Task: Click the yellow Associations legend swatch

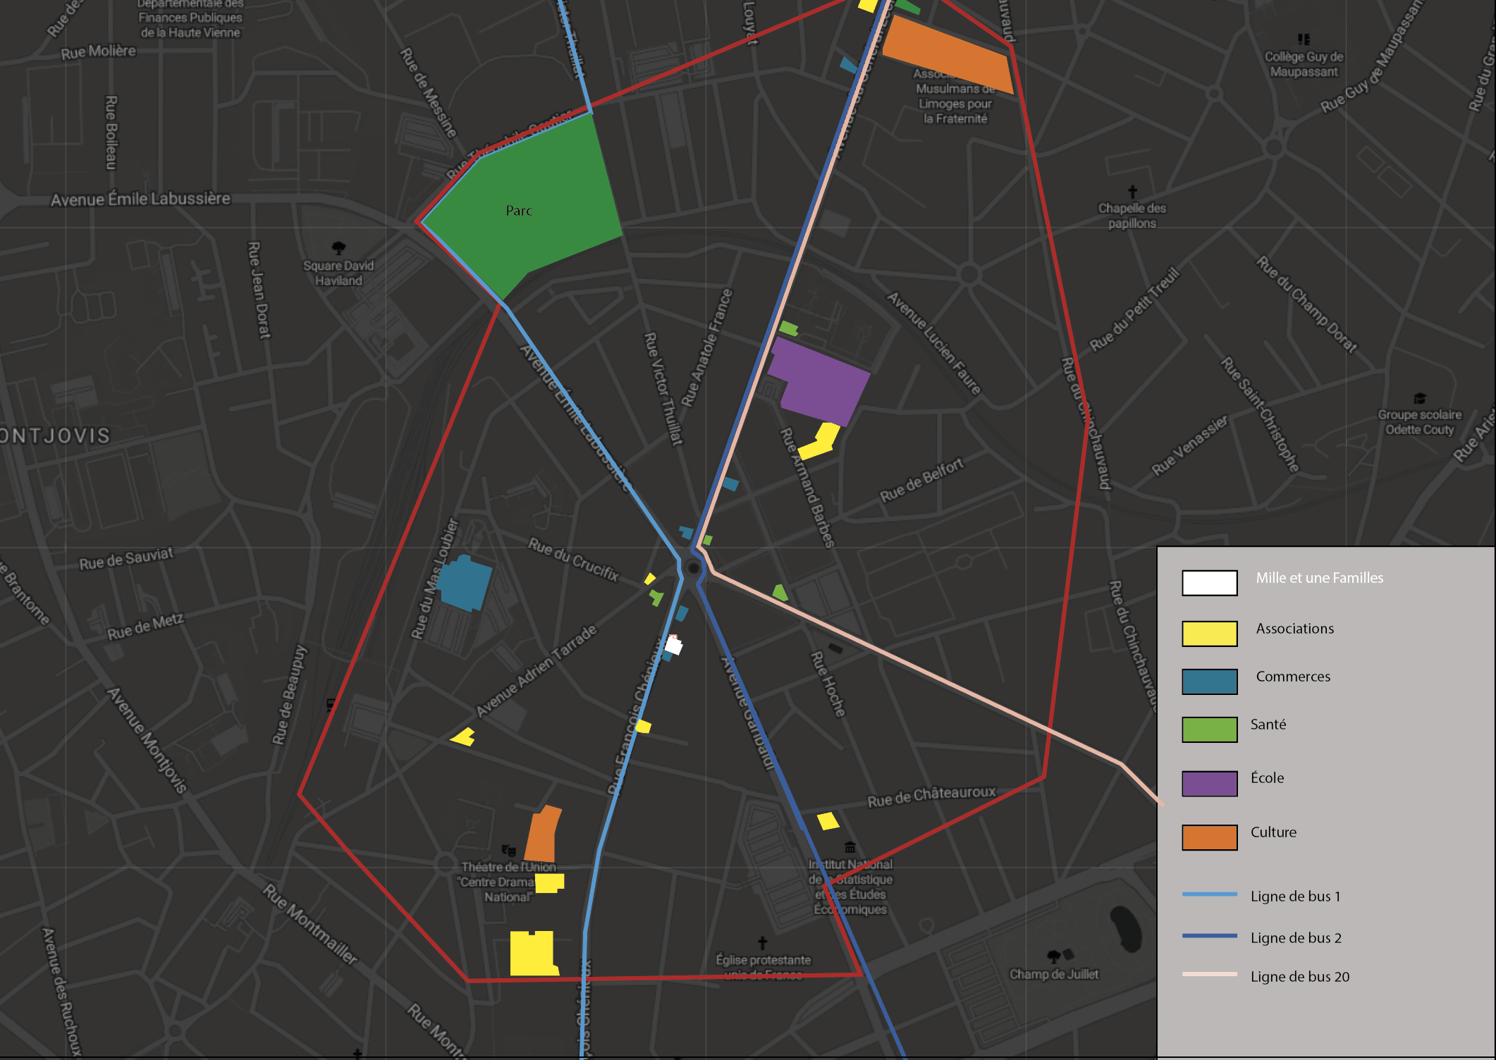Action: tap(1209, 633)
